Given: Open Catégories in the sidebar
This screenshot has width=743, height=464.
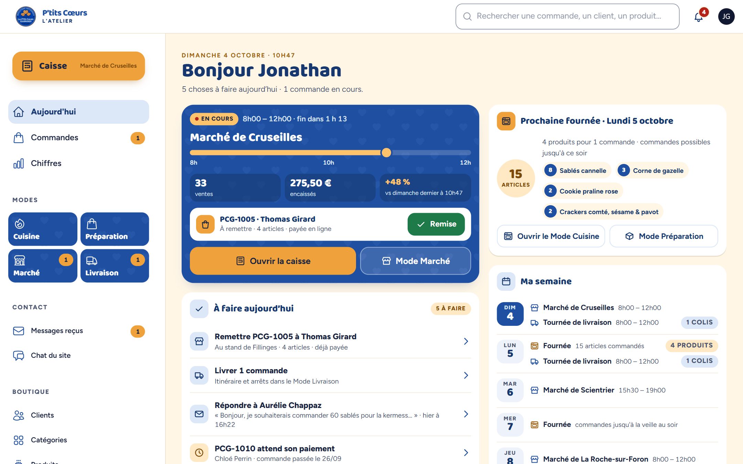Looking at the screenshot, I should (x=78, y=440).
